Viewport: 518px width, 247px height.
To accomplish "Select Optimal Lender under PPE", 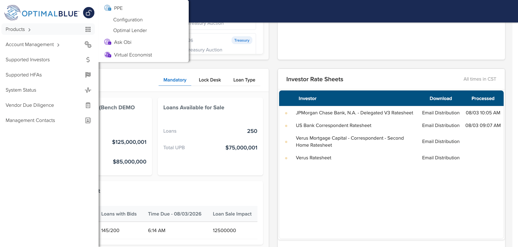I will pos(130,30).
